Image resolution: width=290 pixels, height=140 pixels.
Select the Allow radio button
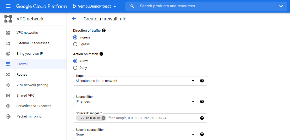pyautogui.click(x=75, y=61)
